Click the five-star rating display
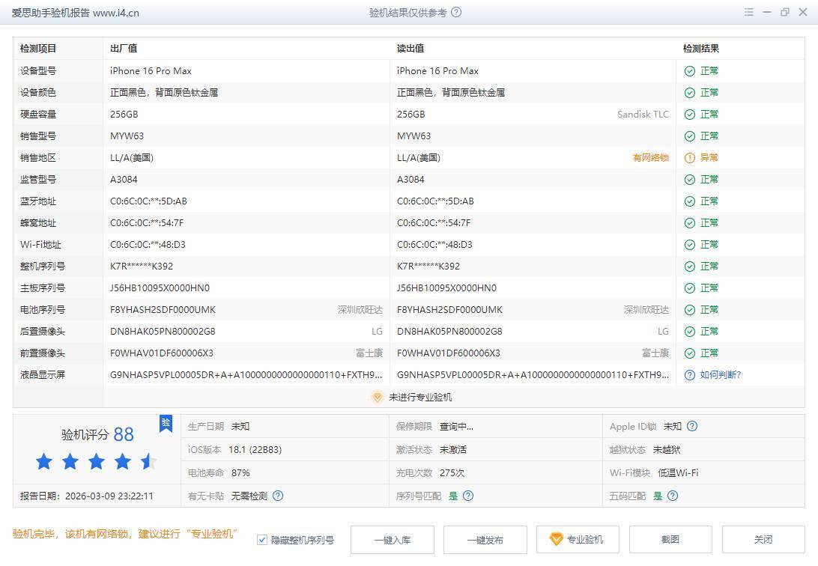 click(x=96, y=462)
